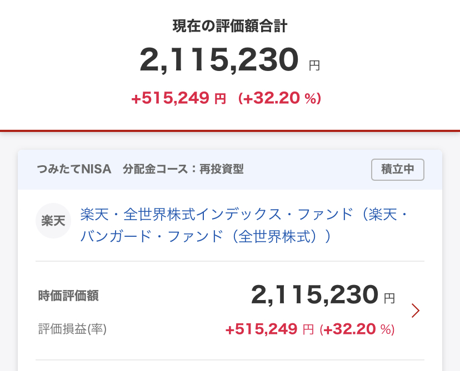Tap the (+32.20 %) rate in the fund card
The image size is (460, 371).
click(357, 329)
